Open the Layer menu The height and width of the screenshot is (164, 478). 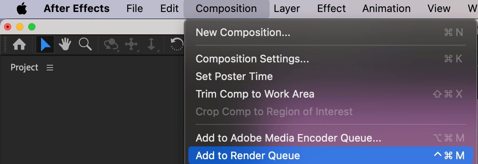click(287, 8)
